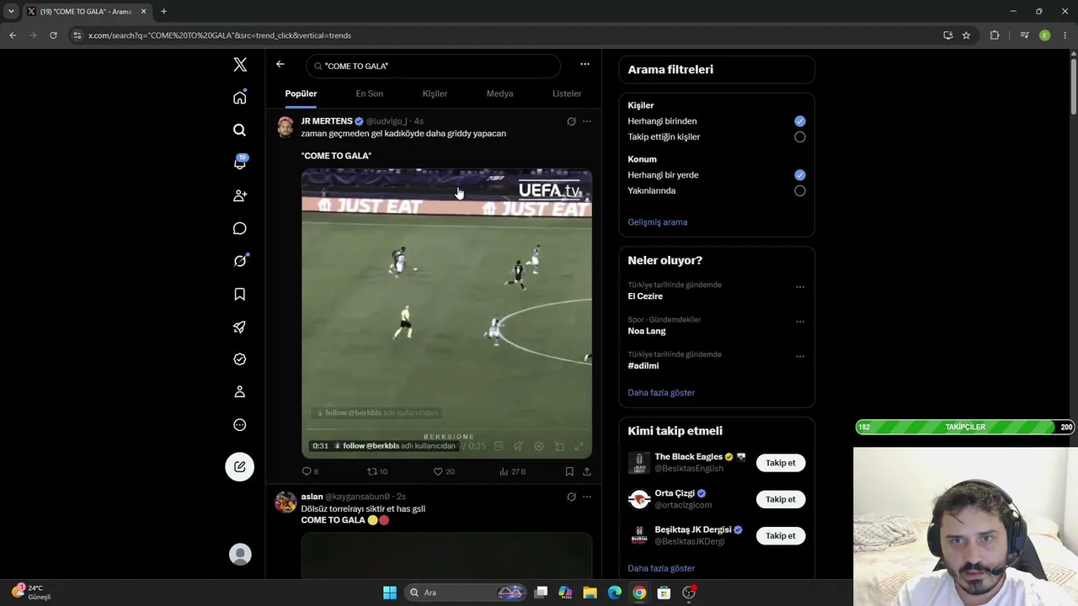This screenshot has width=1078, height=606.
Task: Open Chat messages bubble icon in sidebar
Action: [x=240, y=229]
